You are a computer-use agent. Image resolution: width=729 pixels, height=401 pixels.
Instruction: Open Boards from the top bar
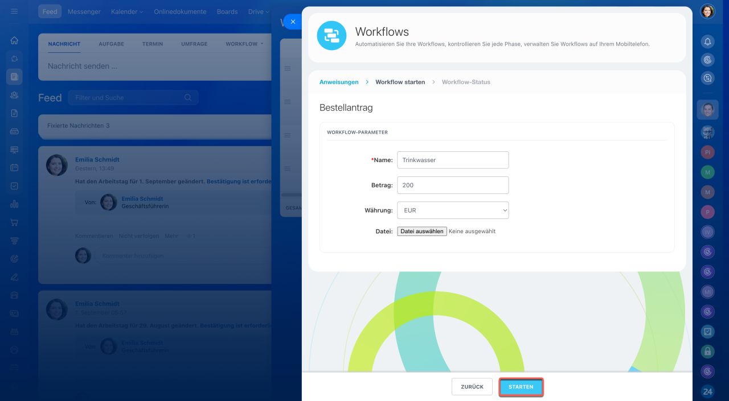tap(227, 11)
